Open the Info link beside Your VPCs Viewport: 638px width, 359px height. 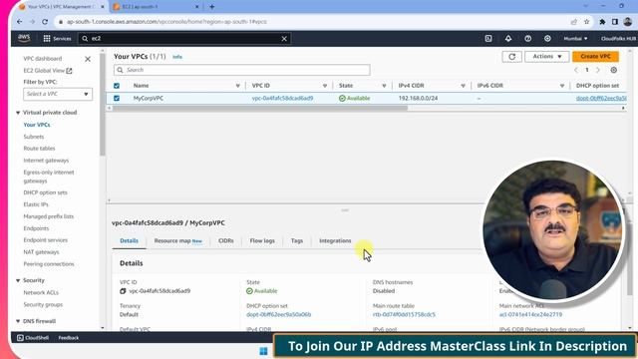click(177, 57)
